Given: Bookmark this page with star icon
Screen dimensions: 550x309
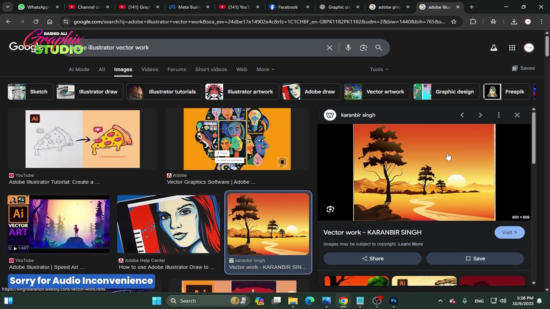Looking at the screenshot, I should [x=453, y=21].
